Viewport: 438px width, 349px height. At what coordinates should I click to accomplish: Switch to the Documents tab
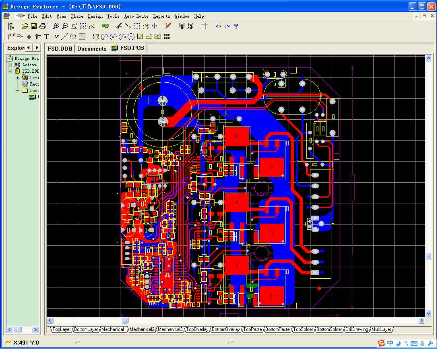tap(92, 49)
